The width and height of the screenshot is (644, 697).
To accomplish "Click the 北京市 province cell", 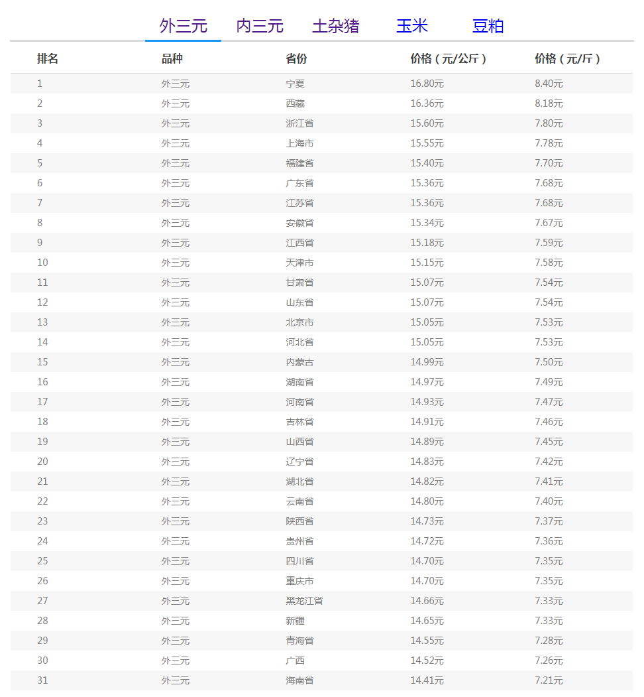I will [299, 322].
